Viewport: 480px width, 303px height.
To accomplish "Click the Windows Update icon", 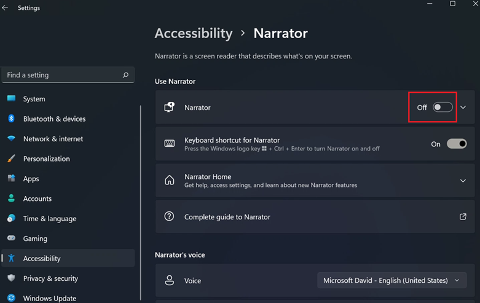I will pos(11,298).
